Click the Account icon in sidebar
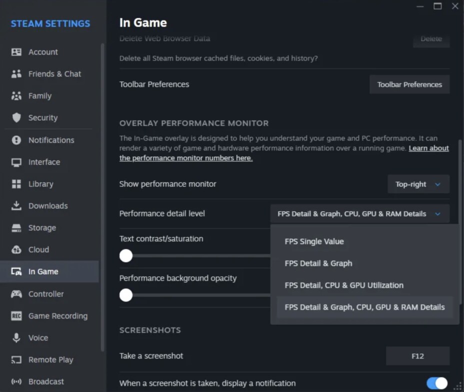 16,52
